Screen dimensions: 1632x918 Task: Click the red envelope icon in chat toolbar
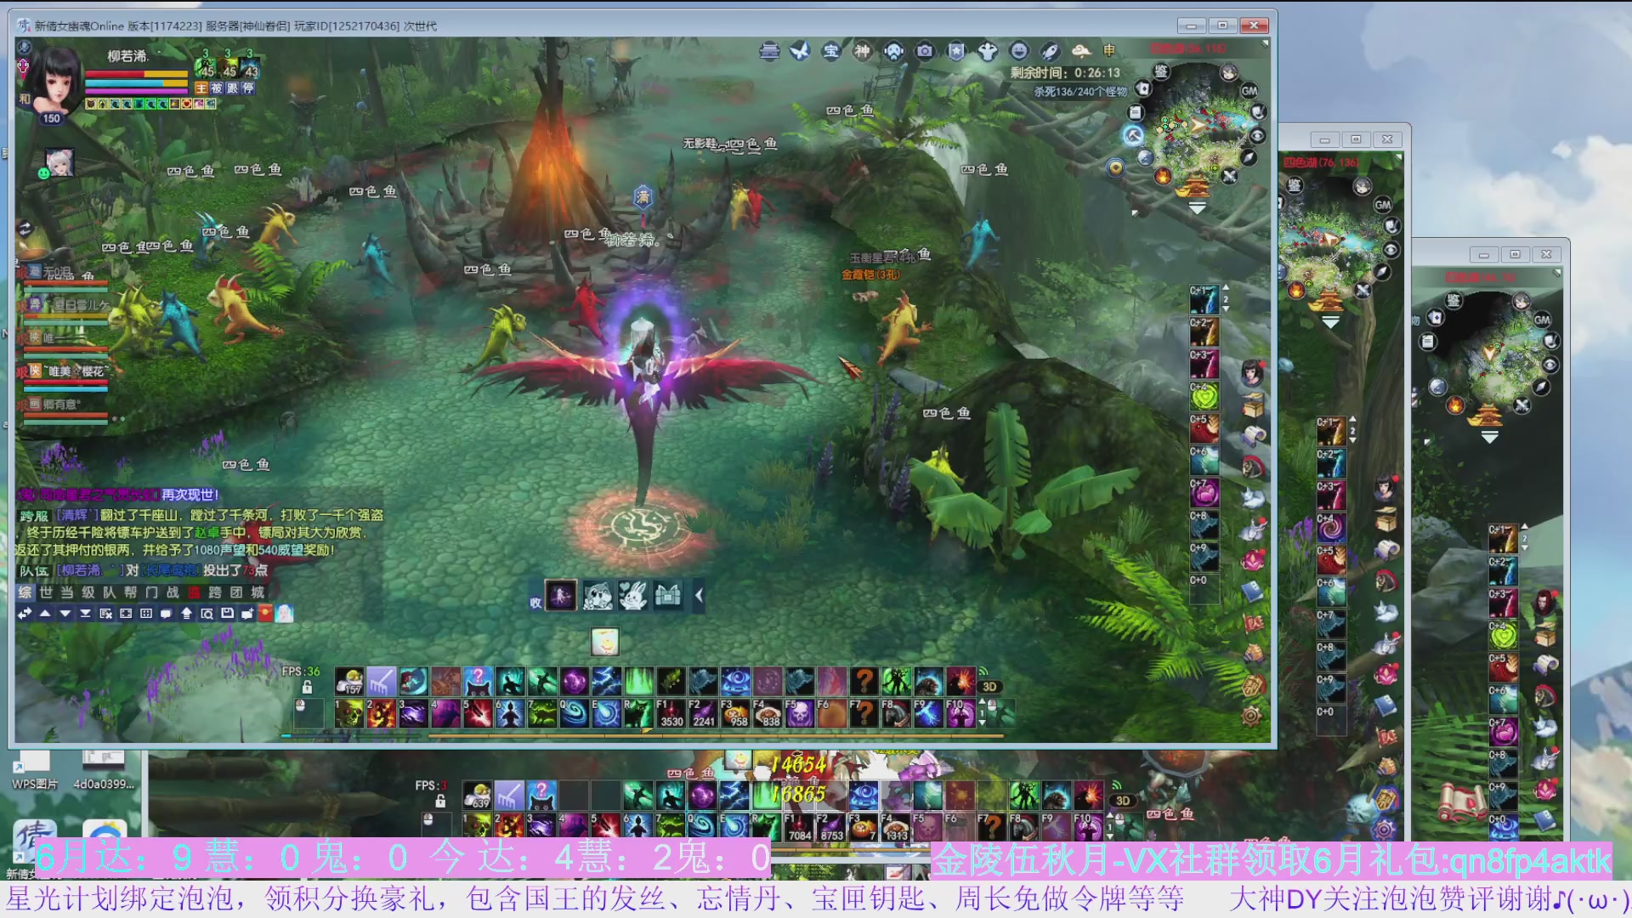[266, 614]
